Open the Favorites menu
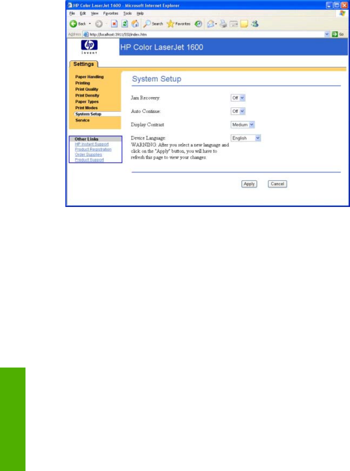This screenshot has height=471, width=350. pyautogui.click(x=111, y=13)
